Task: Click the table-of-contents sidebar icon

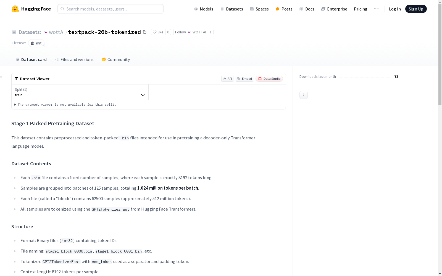Action: click(x=1, y=76)
